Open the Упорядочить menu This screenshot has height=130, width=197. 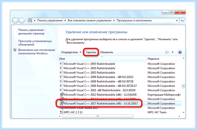[71, 52]
